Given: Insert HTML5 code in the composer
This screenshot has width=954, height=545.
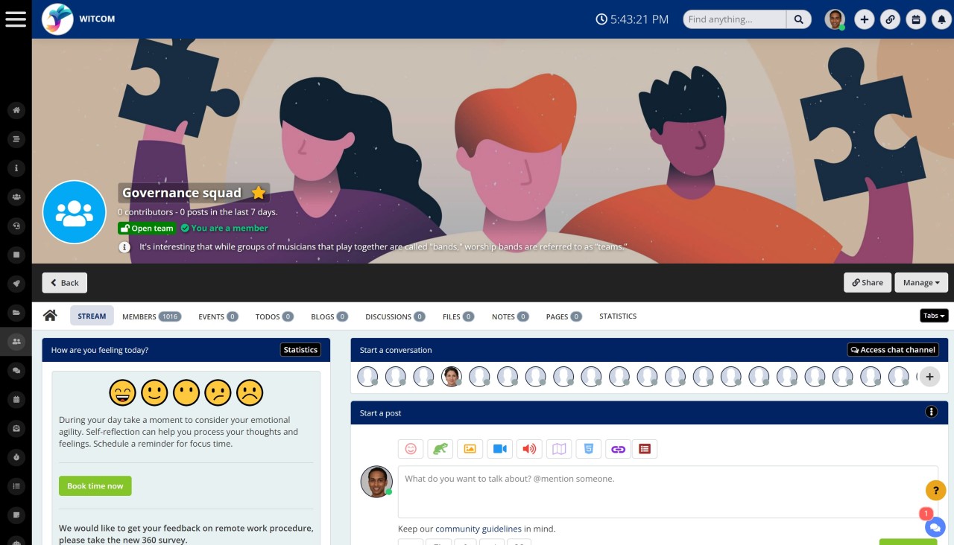Looking at the screenshot, I should 588,448.
